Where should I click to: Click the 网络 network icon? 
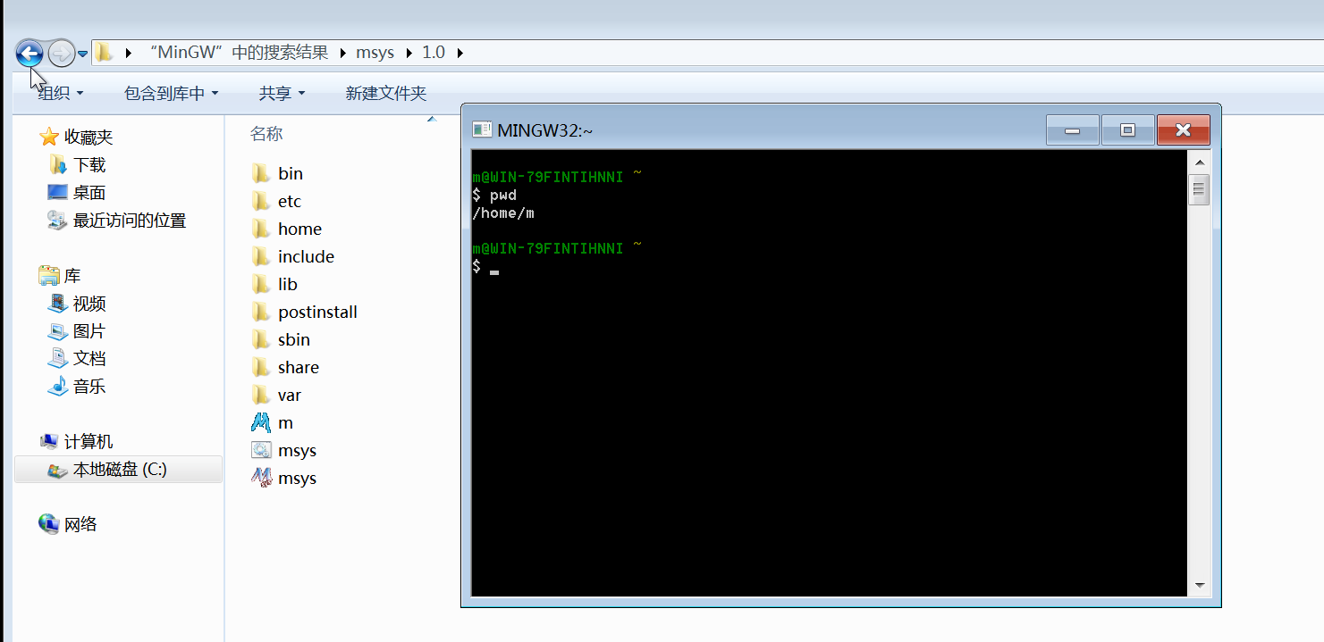click(x=49, y=524)
